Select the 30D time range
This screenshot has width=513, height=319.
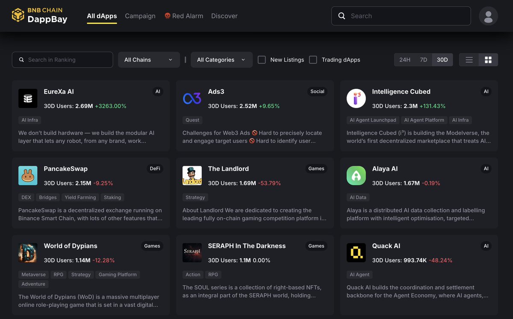click(x=442, y=60)
